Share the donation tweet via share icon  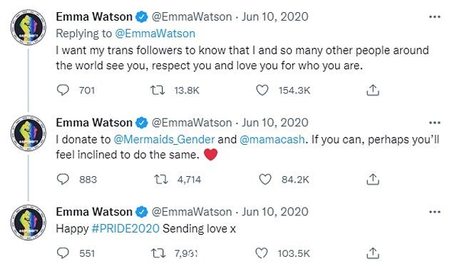tap(373, 180)
